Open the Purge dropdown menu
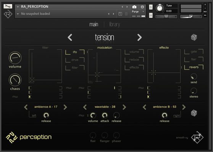Image resolution: width=213 pixels, height=152 pixels. [138, 12]
